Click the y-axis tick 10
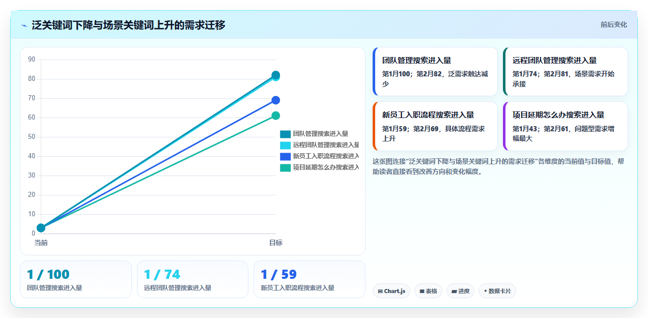This screenshot has height=318, width=648. coord(32,214)
